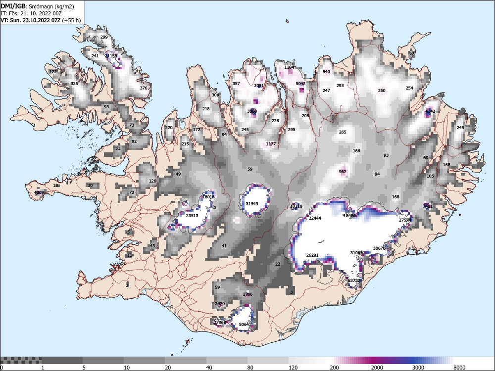This screenshot has width=495, height=371.
Task: Click the snow value '967'
Action: [343, 172]
